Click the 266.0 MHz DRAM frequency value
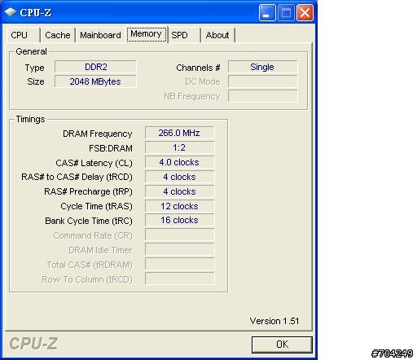The height and width of the screenshot is (360, 417). coord(179,133)
